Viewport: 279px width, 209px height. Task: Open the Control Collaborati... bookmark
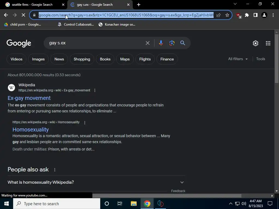[x=76, y=24]
